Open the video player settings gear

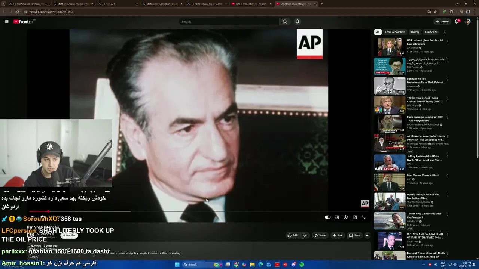tap(345, 217)
